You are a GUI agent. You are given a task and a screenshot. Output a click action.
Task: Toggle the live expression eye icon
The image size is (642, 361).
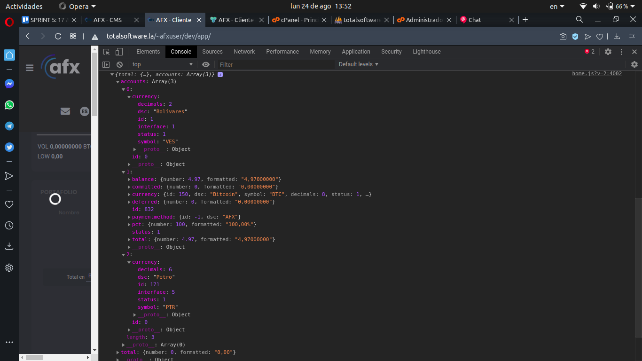206,64
